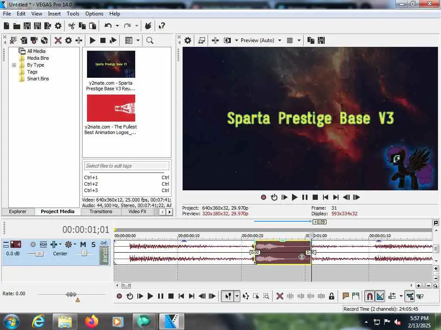Select the Zoom Edit tool icon

pyautogui.click(x=266, y=296)
